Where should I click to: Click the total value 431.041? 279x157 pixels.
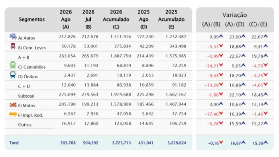pos(146,143)
